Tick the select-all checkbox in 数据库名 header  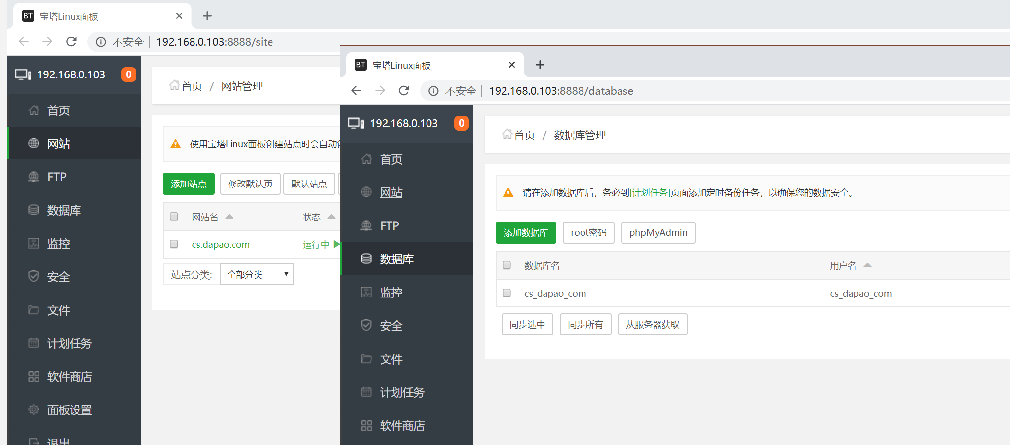pyautogui.click(x=506, y=265)
